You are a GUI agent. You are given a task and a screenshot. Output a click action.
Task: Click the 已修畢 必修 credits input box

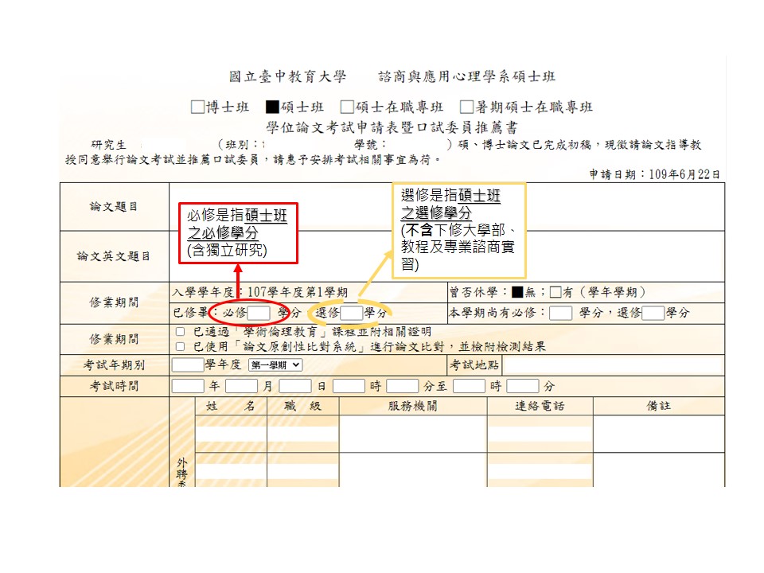pos(259,313)
